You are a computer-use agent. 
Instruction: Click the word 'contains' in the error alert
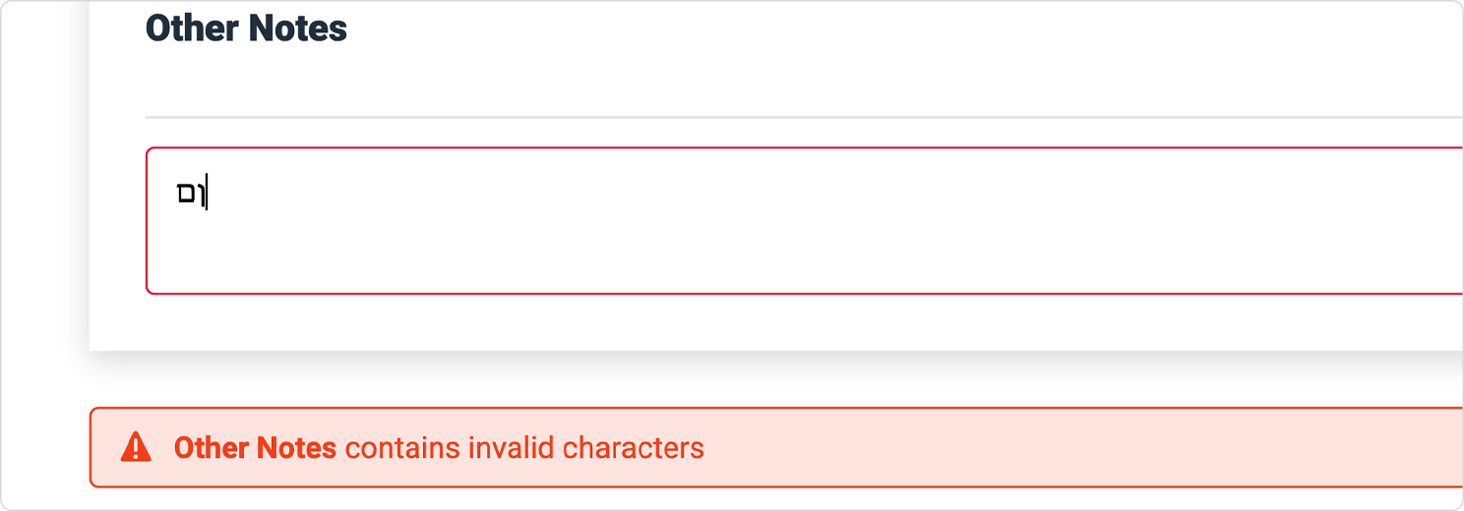[402, 448]
